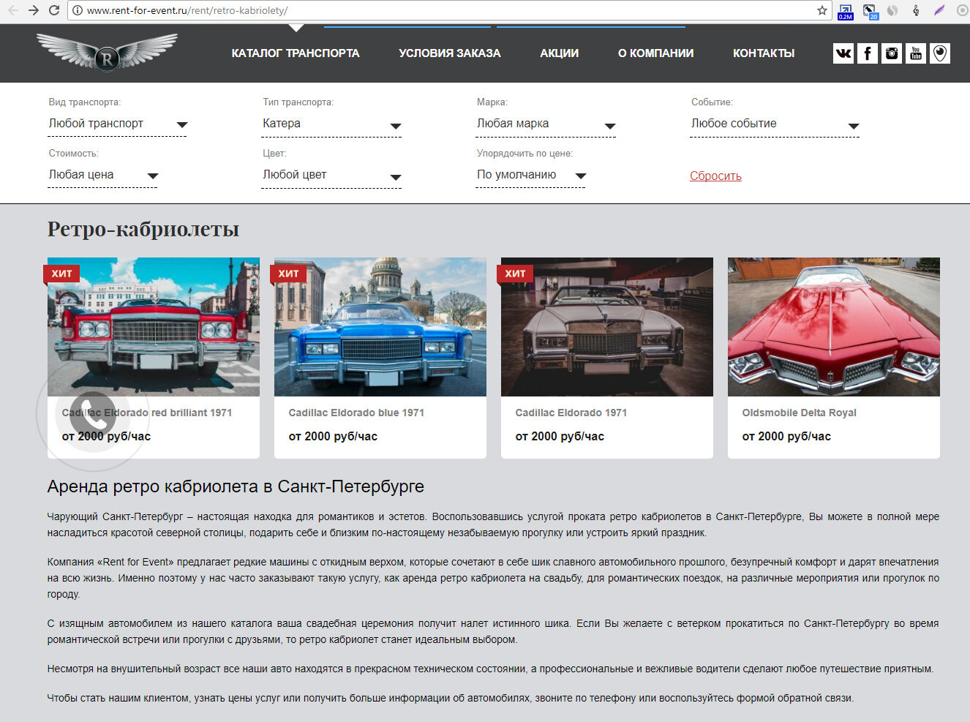Open the Событие dropdown

[775, 124]
